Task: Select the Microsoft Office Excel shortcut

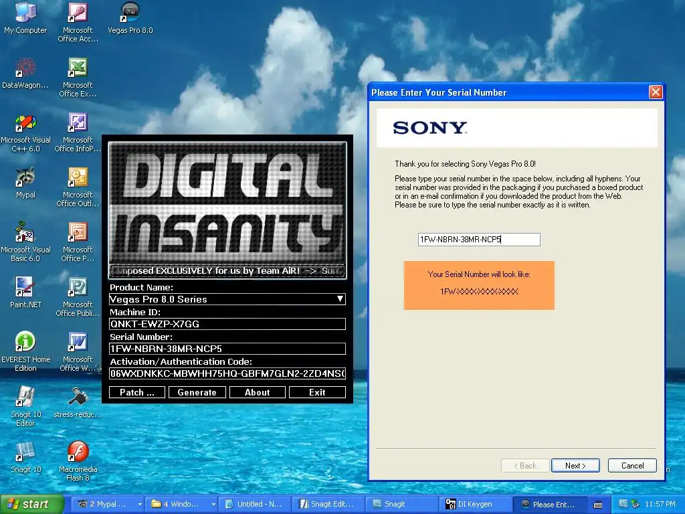Action: (78, 77)
